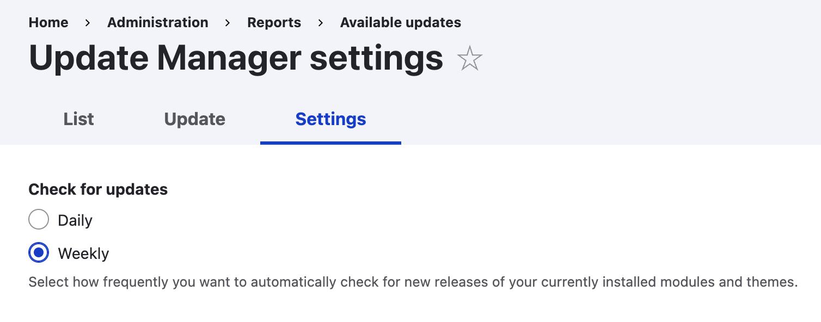The height and width of the screenshot is (322, 821).
Task: Click the Check for updates heading
Action: [x=98, y=189]
